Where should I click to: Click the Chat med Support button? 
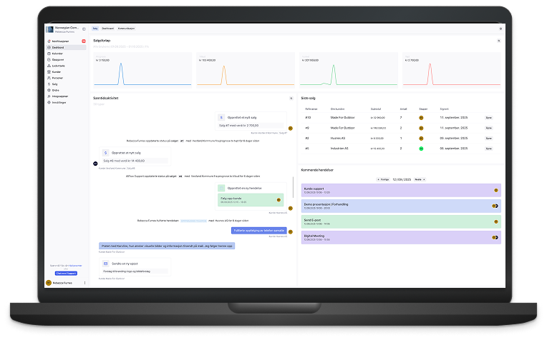65,272
